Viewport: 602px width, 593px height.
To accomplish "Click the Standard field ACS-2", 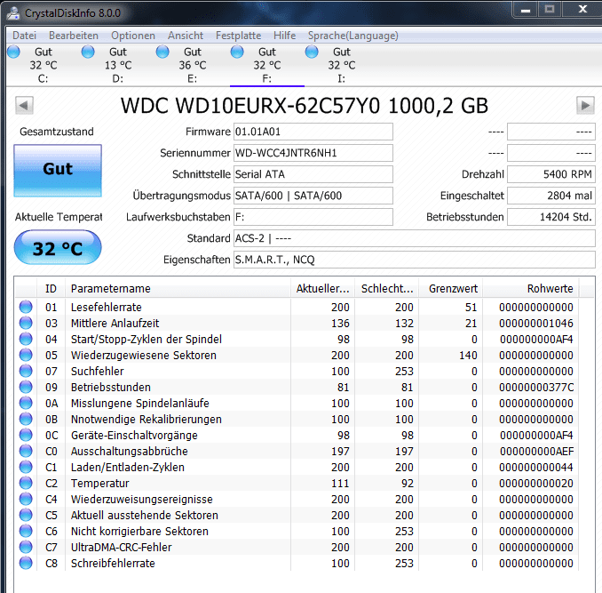I will point(415,238).
